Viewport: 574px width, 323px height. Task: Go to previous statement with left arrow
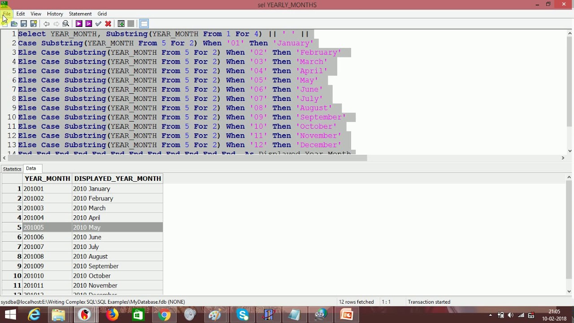click(x=46, y=24)
